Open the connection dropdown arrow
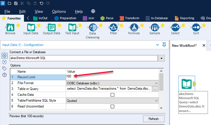Image resolution: width=211 pixels, height=125 pixels. click(161, 58)
